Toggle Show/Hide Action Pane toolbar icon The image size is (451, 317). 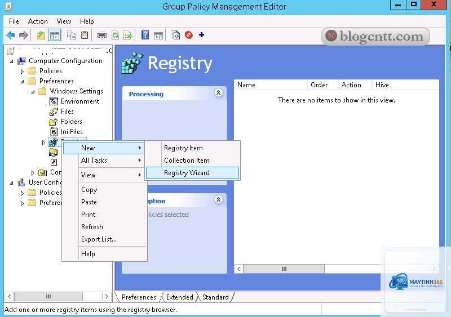(158, 35)
